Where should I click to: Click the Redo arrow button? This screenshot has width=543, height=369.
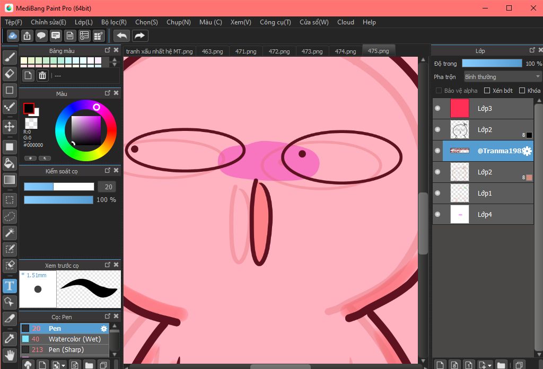139,36
